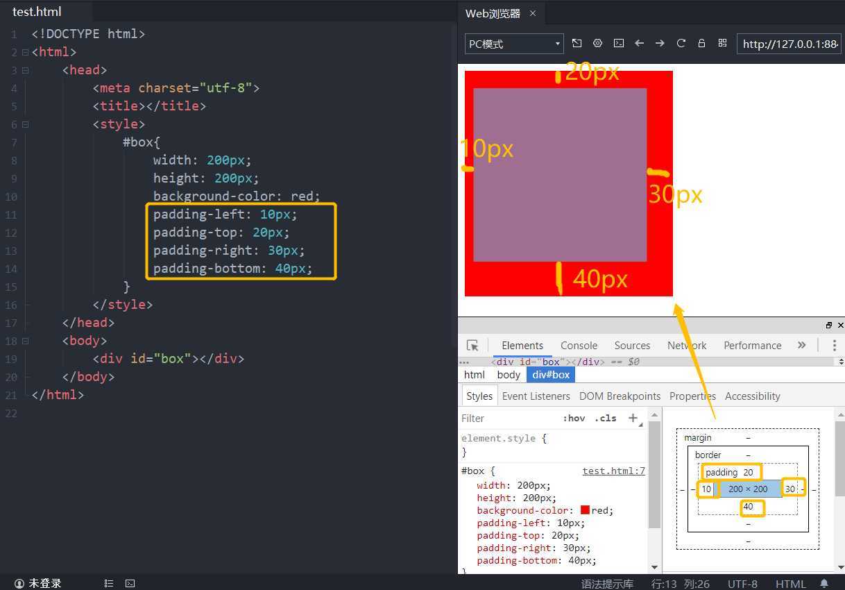The width and height of the screenshot is (845, 590).
Task: Click the padding-right 30 value in box model
Action: click(789, 489)
